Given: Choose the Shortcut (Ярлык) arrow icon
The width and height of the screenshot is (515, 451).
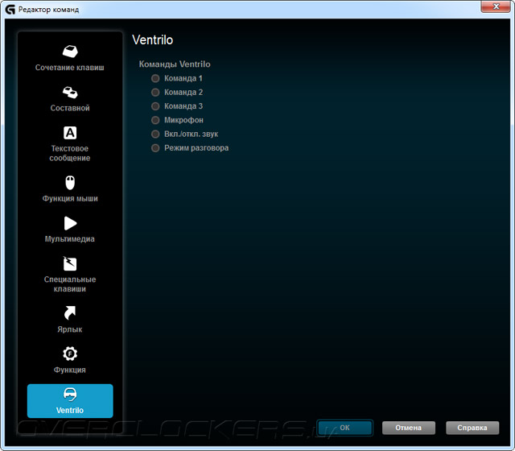Looking at the screenshot, I should point(70,312).
